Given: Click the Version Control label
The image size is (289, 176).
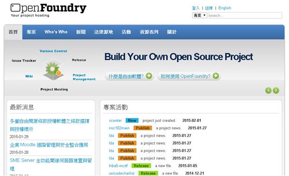Looking at the screenshot, I should pyautogui.click(x=53, y=51).
